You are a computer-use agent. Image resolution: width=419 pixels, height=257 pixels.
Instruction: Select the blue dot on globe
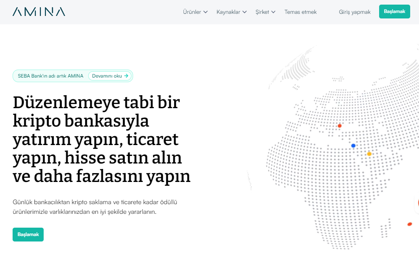353,146
